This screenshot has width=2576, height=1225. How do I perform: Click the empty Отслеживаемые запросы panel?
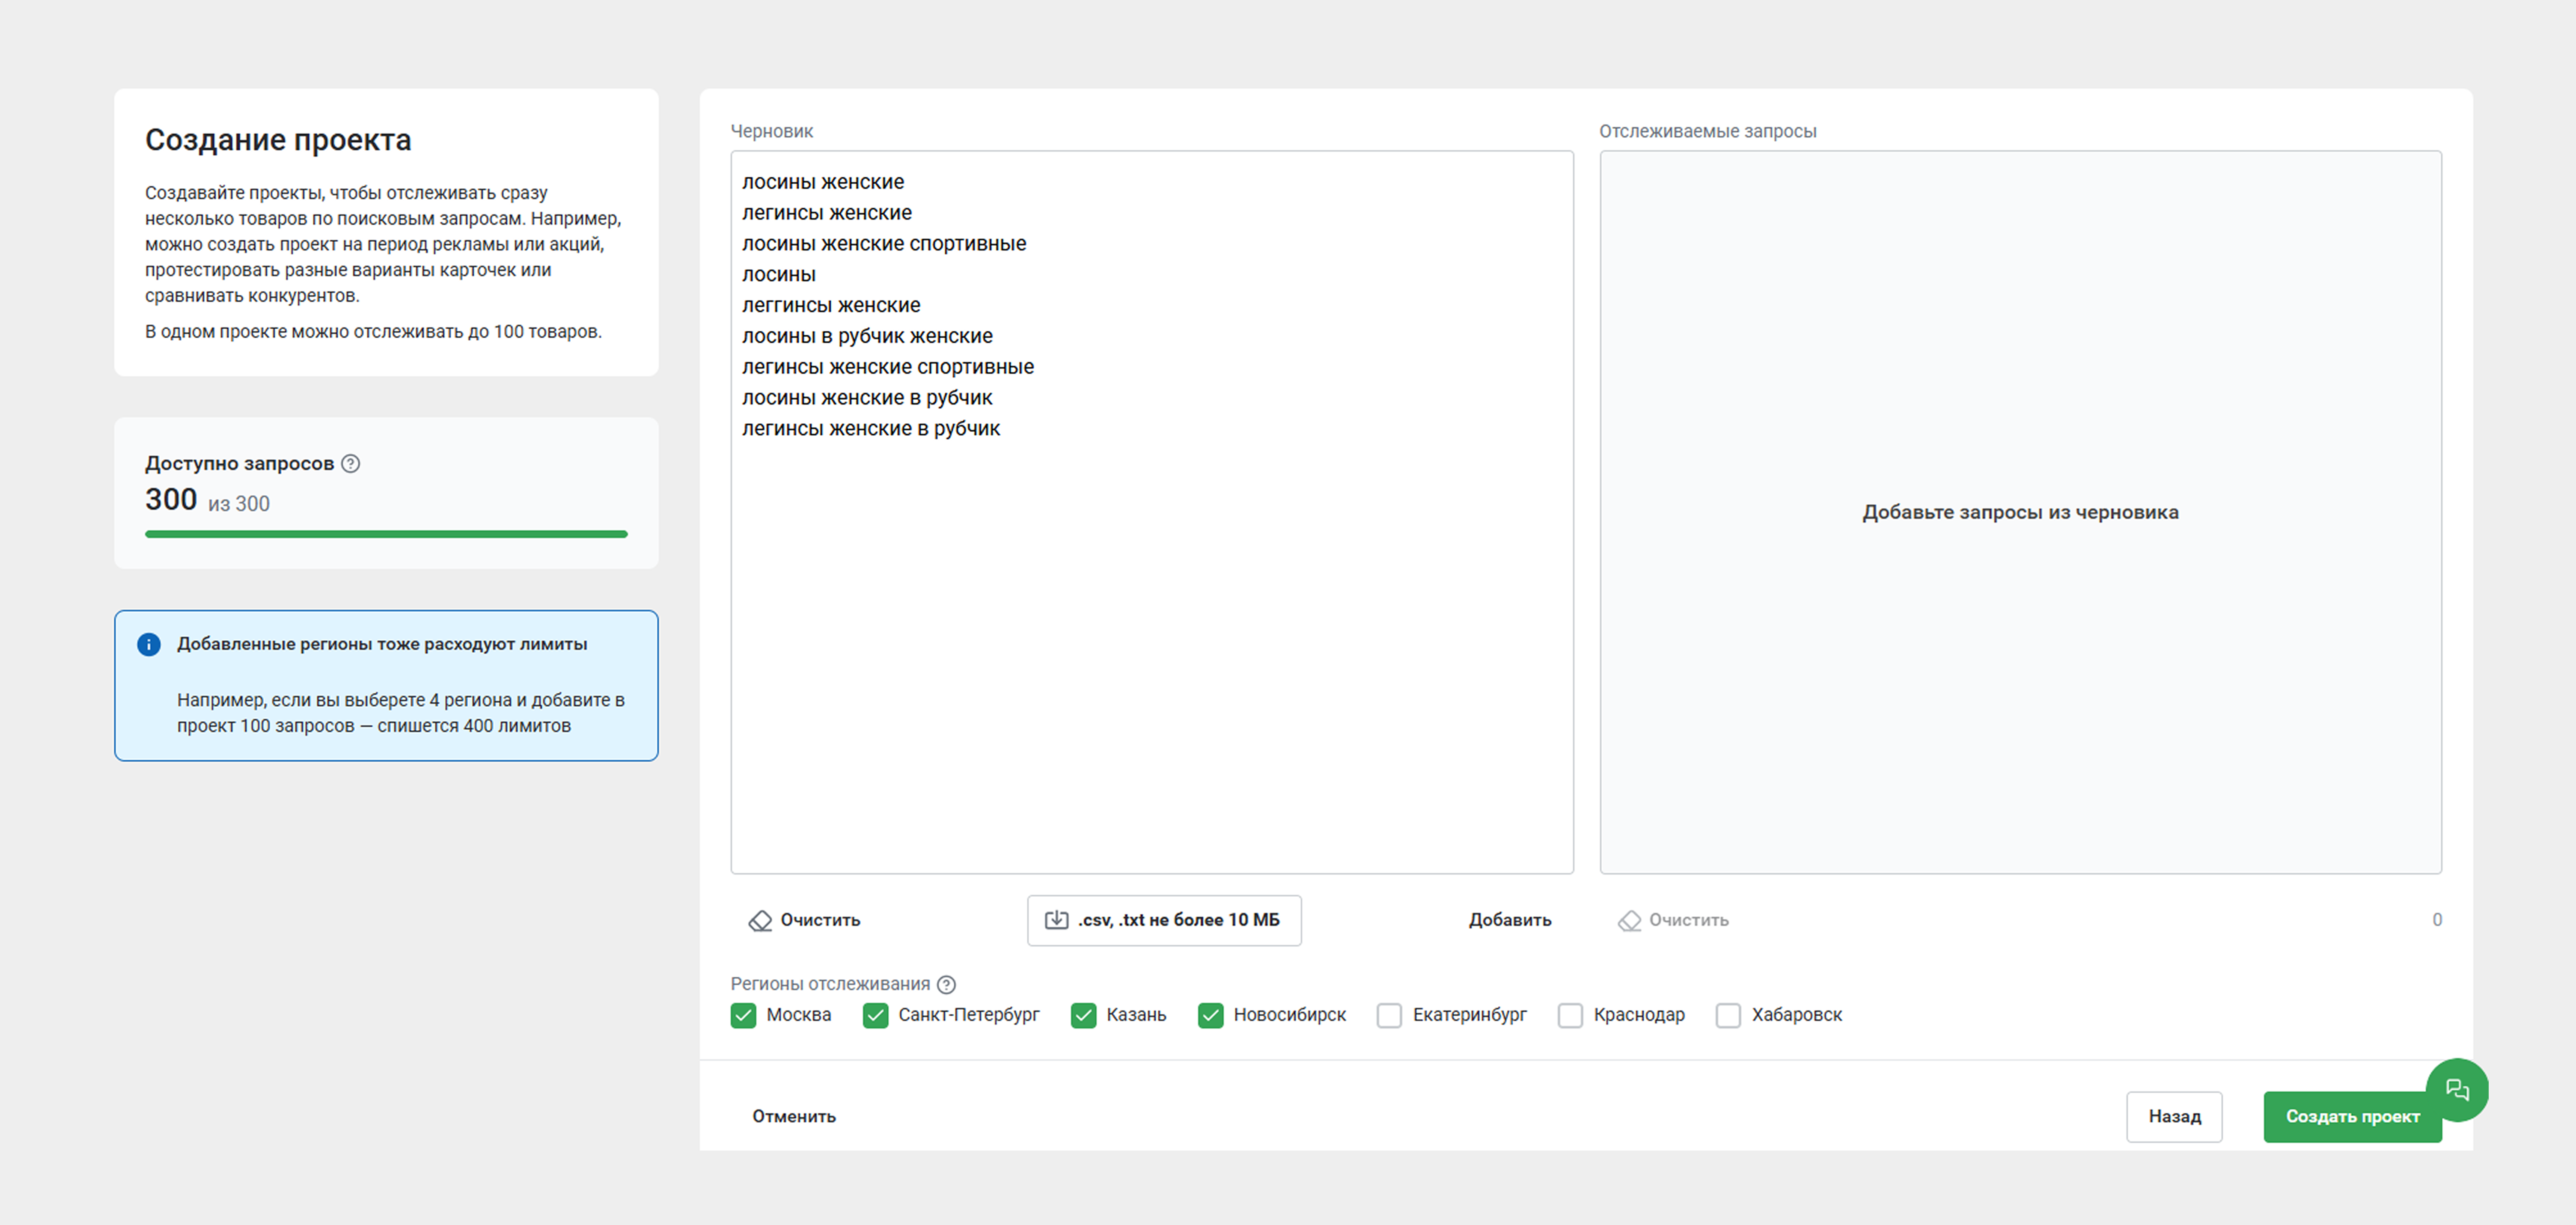tap(2020, 512)
